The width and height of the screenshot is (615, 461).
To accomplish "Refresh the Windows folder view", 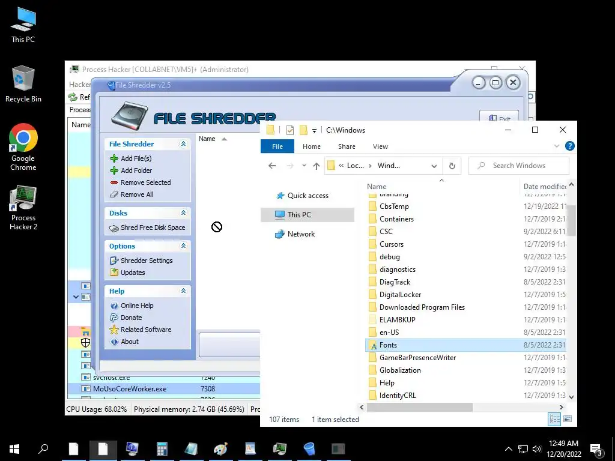I will [452, 166].
